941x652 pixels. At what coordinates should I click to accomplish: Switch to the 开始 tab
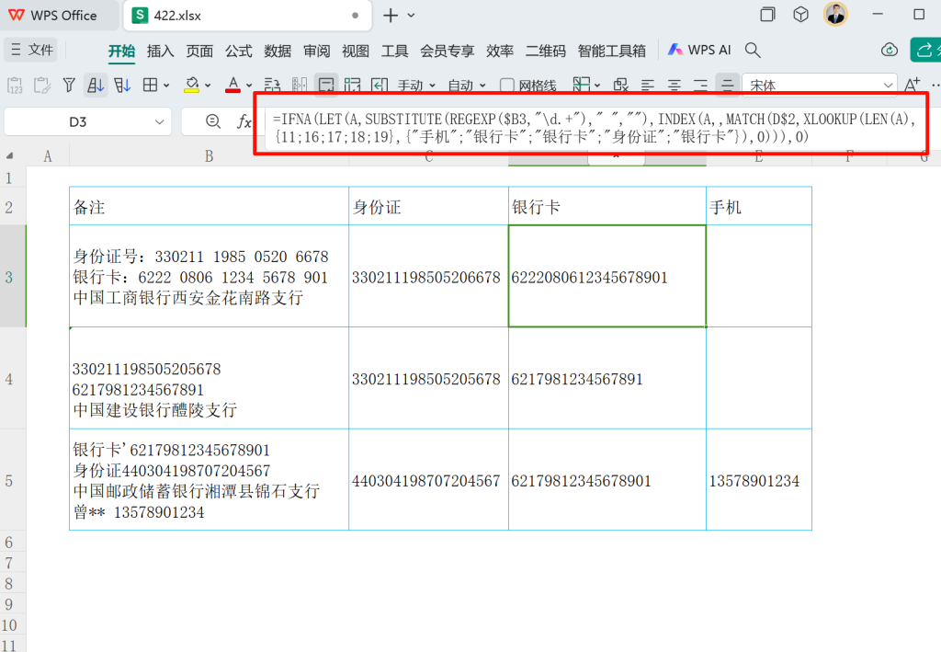pos(122,51)
